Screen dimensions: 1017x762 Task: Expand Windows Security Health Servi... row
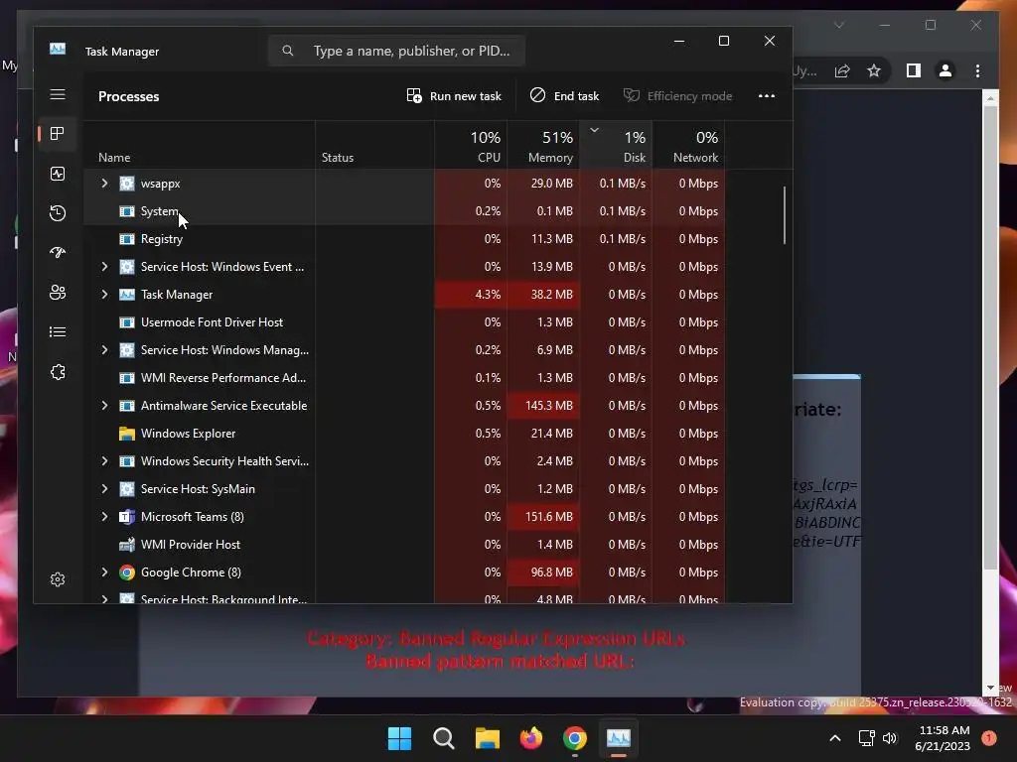tap(104, 461)
